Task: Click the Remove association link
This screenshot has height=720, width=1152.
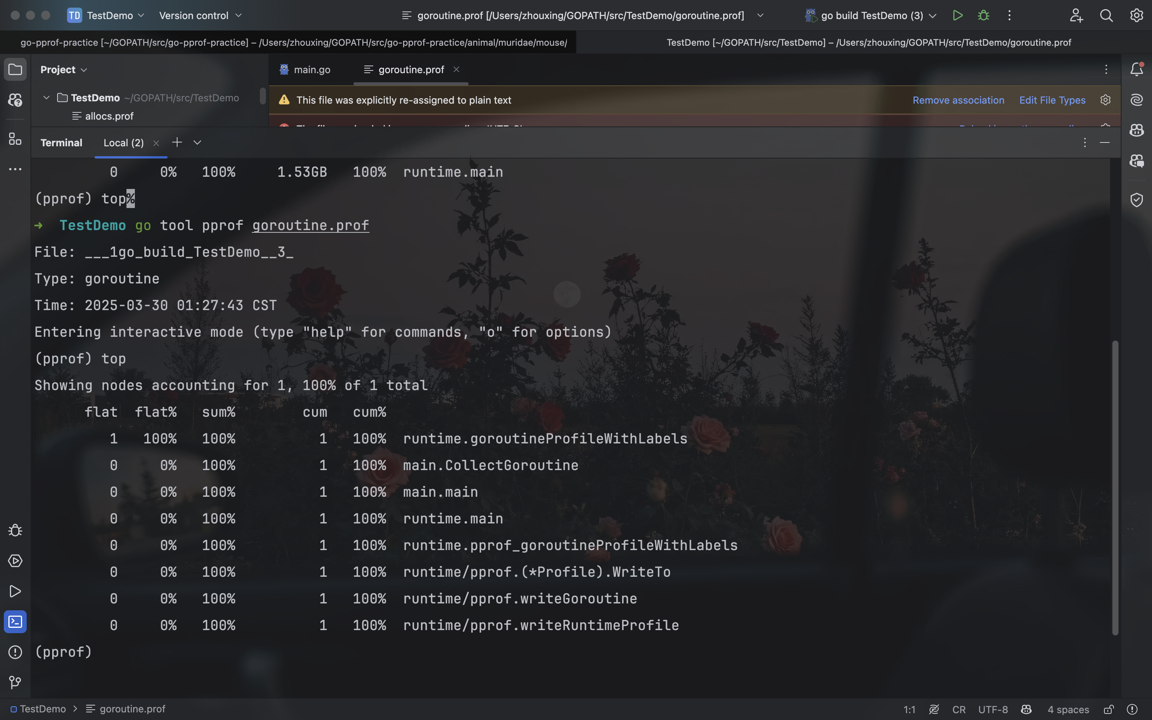Action: pyautogui.click(x=958, y=100)
